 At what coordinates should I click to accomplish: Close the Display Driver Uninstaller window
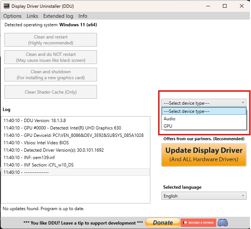point(241,6)
